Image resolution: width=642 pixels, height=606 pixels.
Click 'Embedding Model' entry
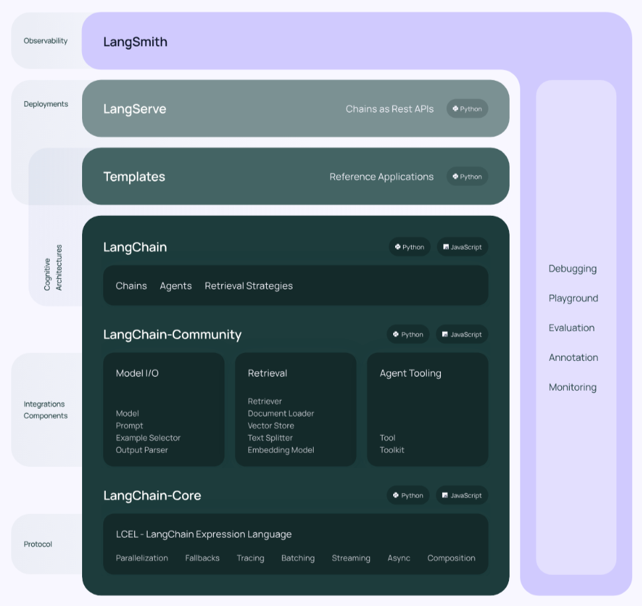[x=281, y=450]
